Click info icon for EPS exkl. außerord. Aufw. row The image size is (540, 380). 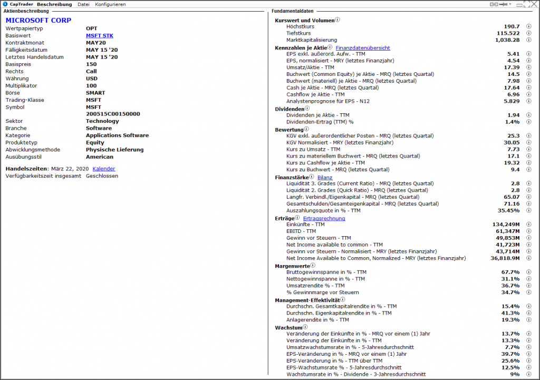[528, 54]
